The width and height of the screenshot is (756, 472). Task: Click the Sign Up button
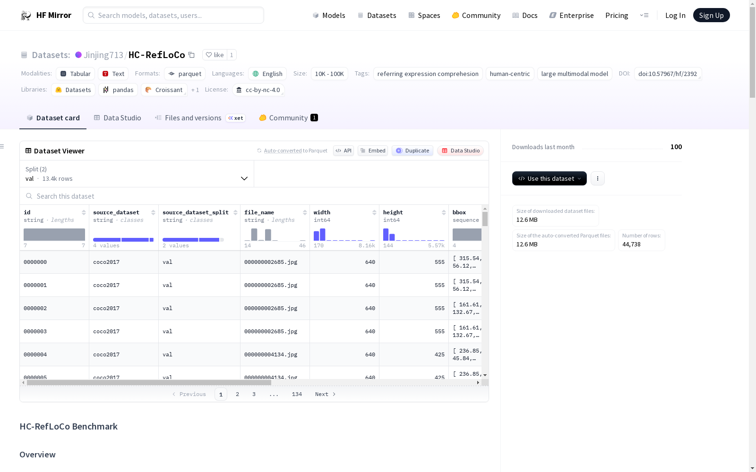point(712,15)
